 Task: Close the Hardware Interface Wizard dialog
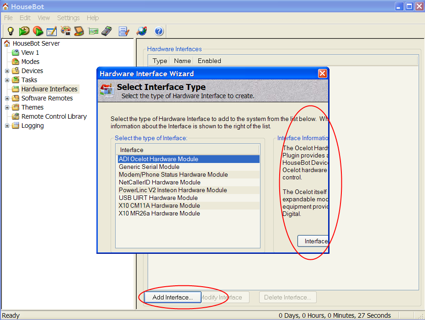322,73
